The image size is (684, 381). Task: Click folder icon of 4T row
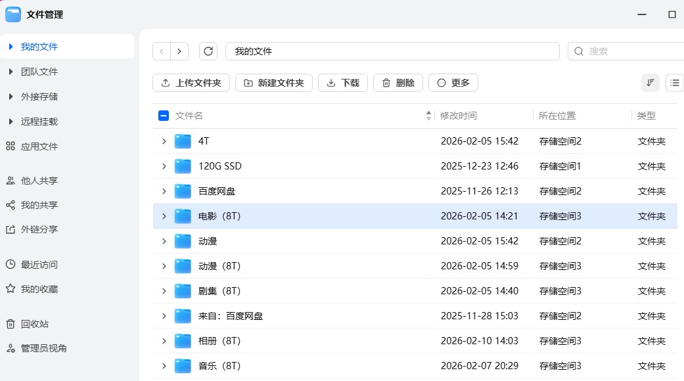coord(183,141)
